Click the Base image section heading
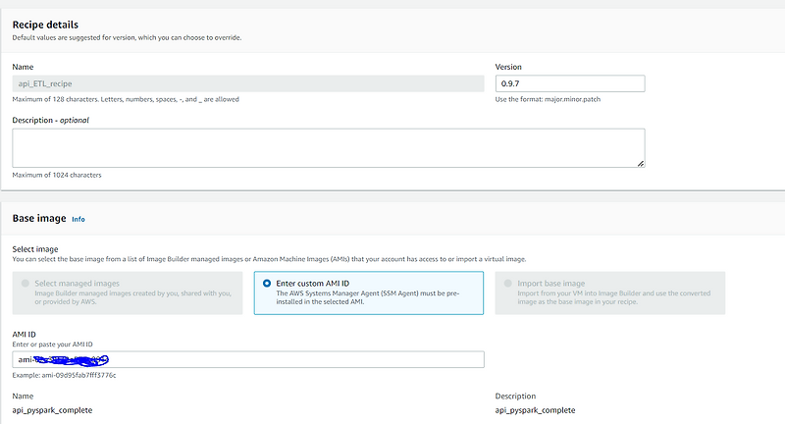 (x=39, y=218)
